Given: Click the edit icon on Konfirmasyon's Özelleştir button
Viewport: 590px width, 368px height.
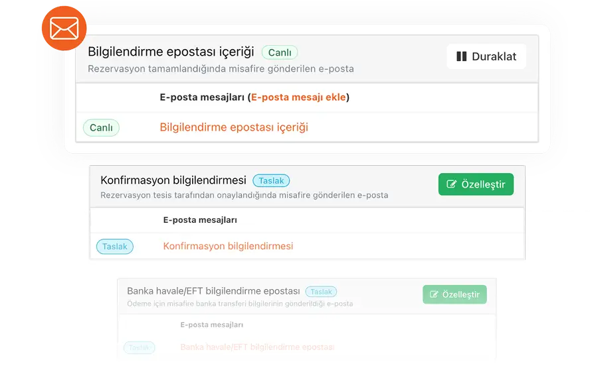Looking at the screenshot, I should pos(452,184).
